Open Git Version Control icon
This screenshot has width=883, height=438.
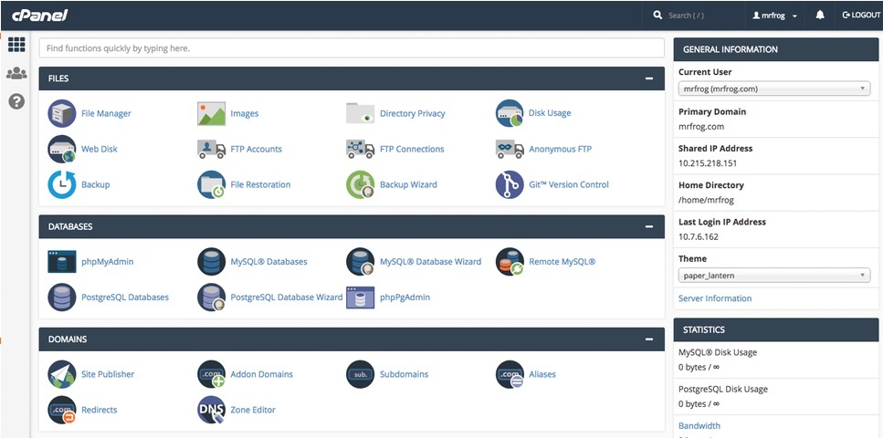pyautogui.click(x=510, y=184)
